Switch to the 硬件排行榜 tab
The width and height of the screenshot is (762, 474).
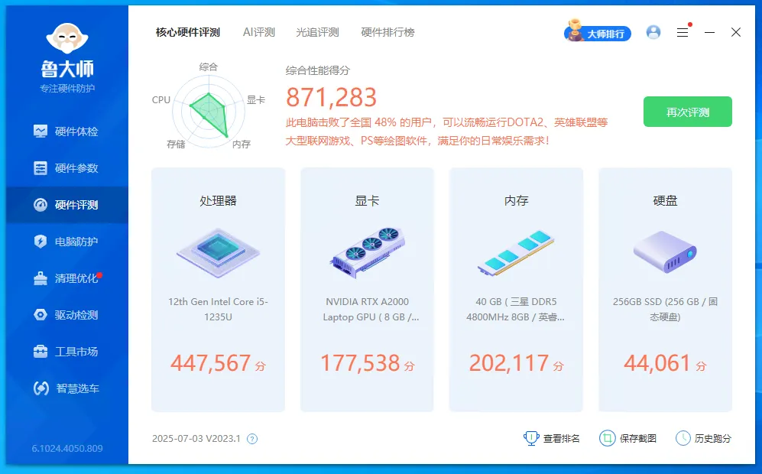tap(387, 33)
